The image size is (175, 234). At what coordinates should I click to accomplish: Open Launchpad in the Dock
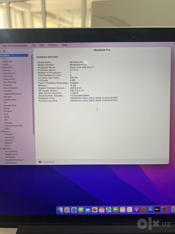point(67,210)
